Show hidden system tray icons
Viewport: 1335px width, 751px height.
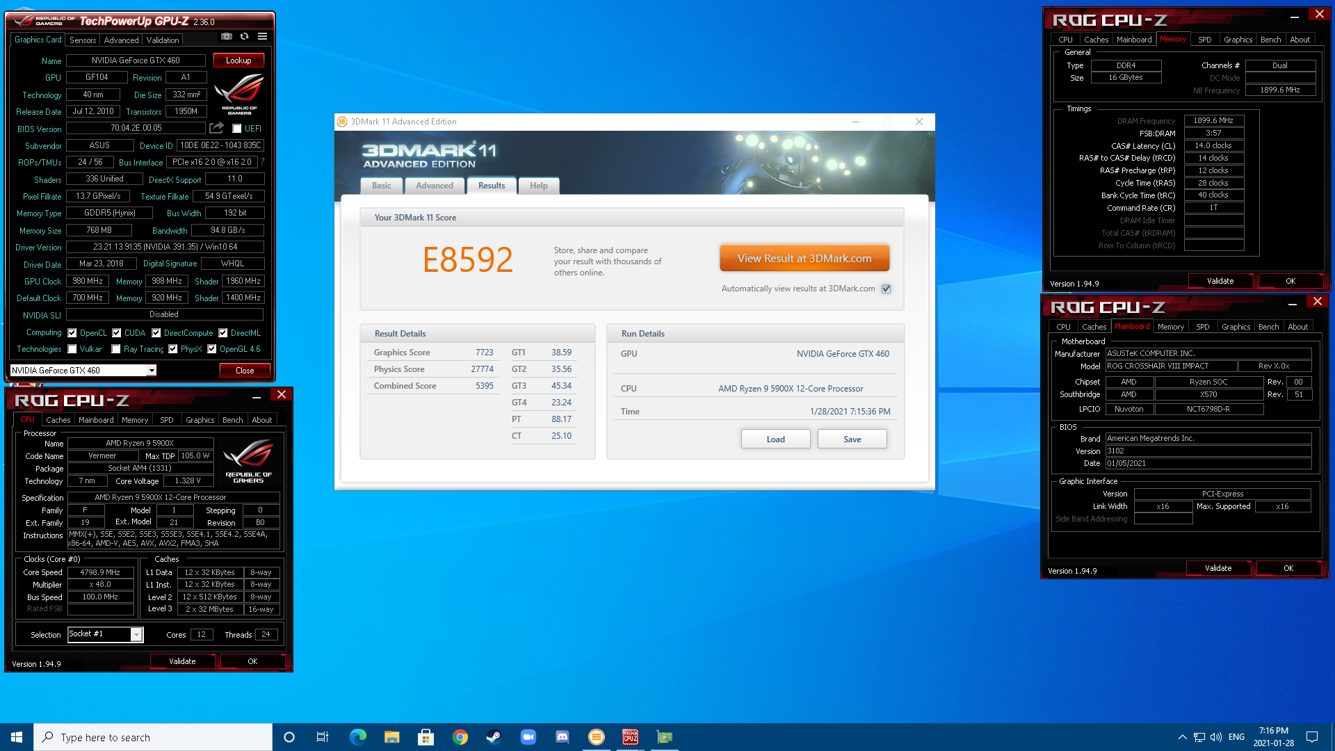click(1182, 737)
